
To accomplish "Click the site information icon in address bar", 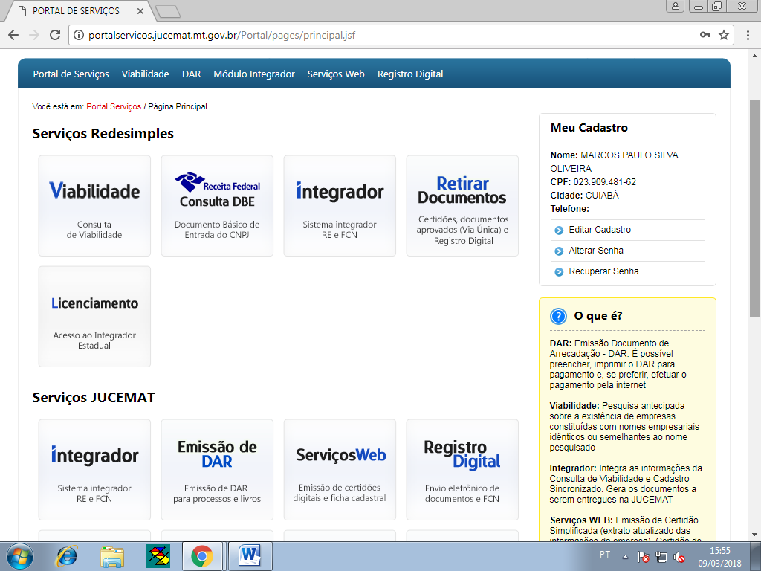I will pos(79,35).
